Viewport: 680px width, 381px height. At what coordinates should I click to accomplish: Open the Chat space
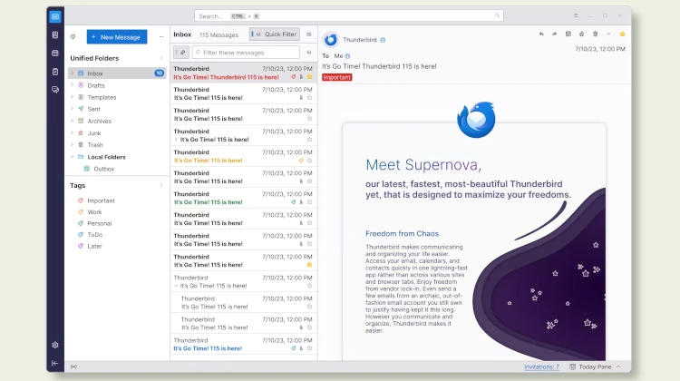coord(55,90)
